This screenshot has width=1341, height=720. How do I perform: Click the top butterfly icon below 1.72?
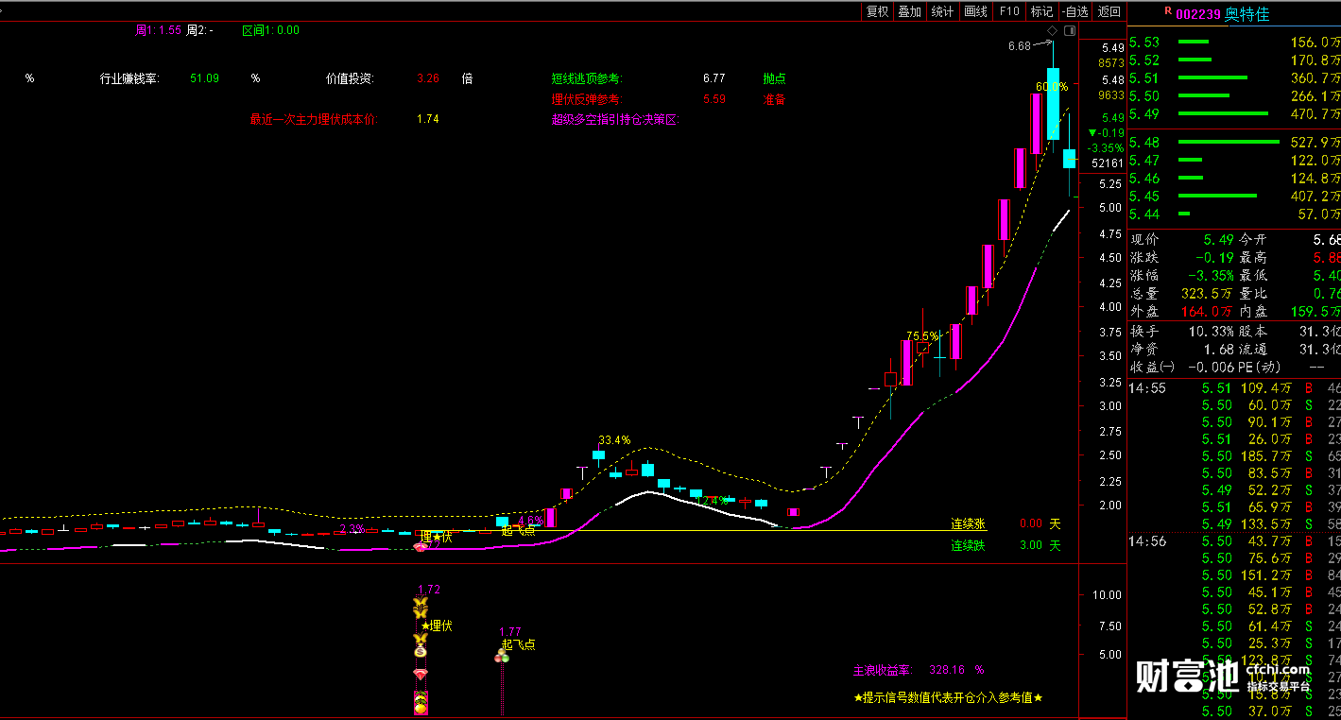point(421,603)
